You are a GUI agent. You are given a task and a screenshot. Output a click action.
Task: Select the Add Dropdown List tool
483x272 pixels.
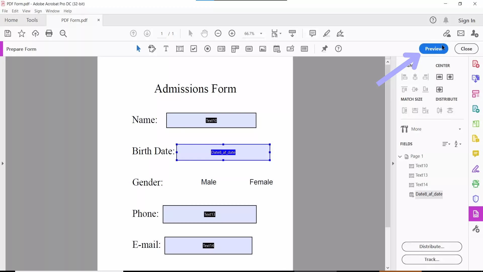[x=235, y=49]
